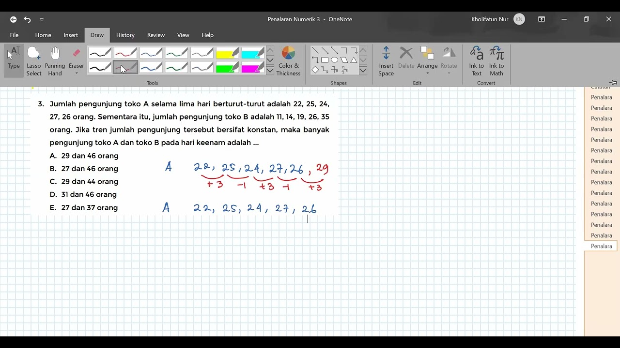Switch to the Insert tab
The width and height of the screenshot is (620, 348).
[x=71, y=35]
